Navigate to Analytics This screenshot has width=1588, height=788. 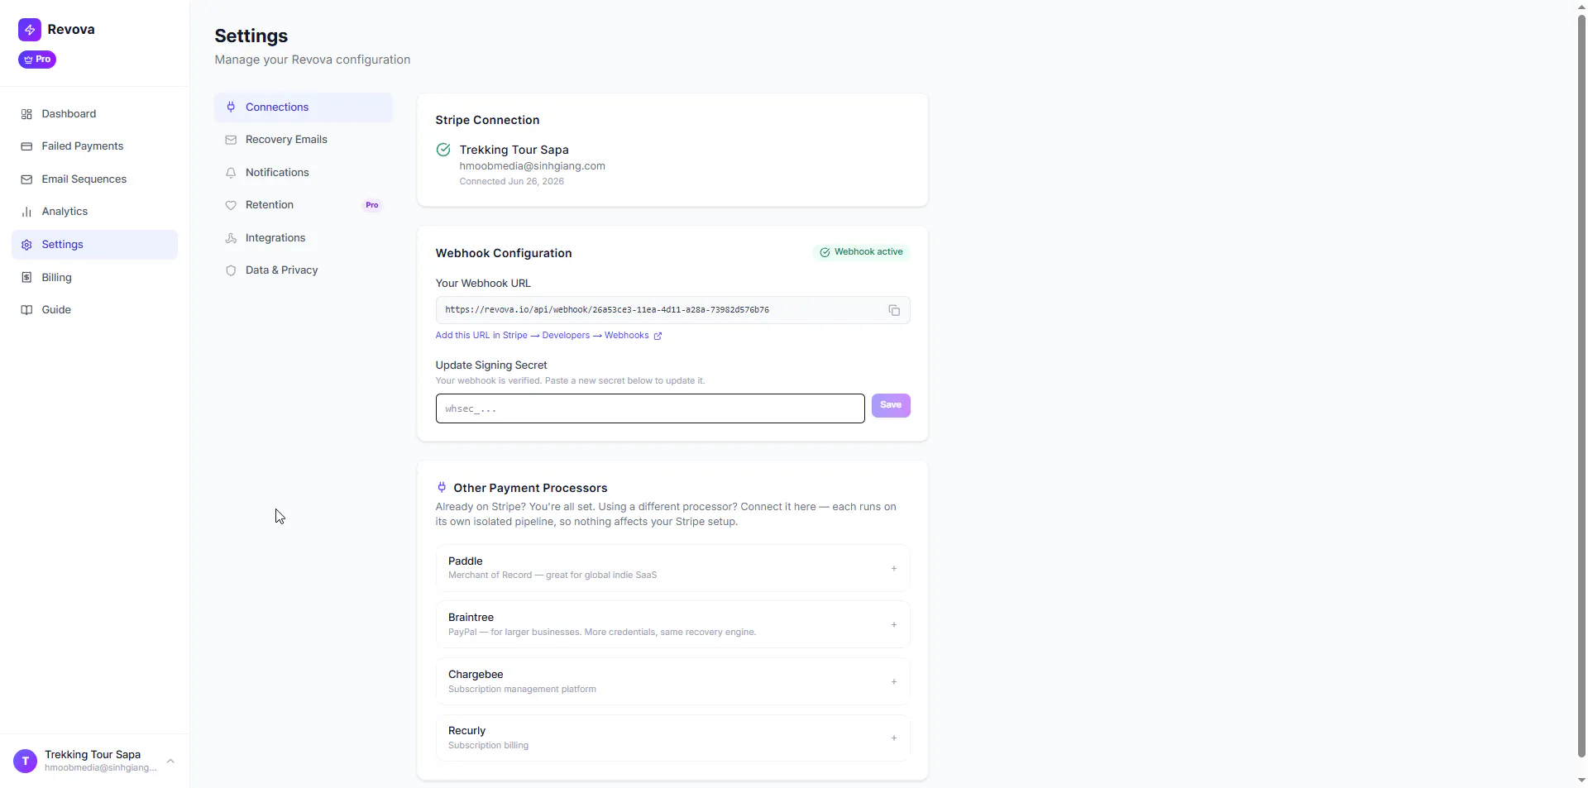click(x=94, y=212)
